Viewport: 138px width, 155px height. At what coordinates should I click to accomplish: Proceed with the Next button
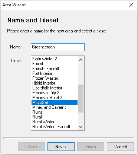point(61,147)
